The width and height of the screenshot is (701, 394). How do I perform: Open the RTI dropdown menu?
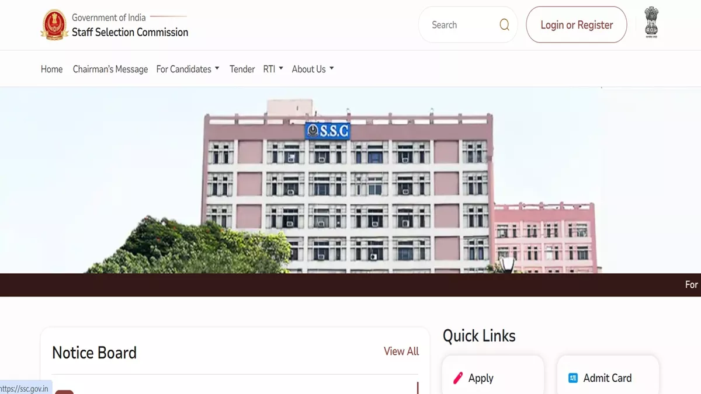coord(273,69)
